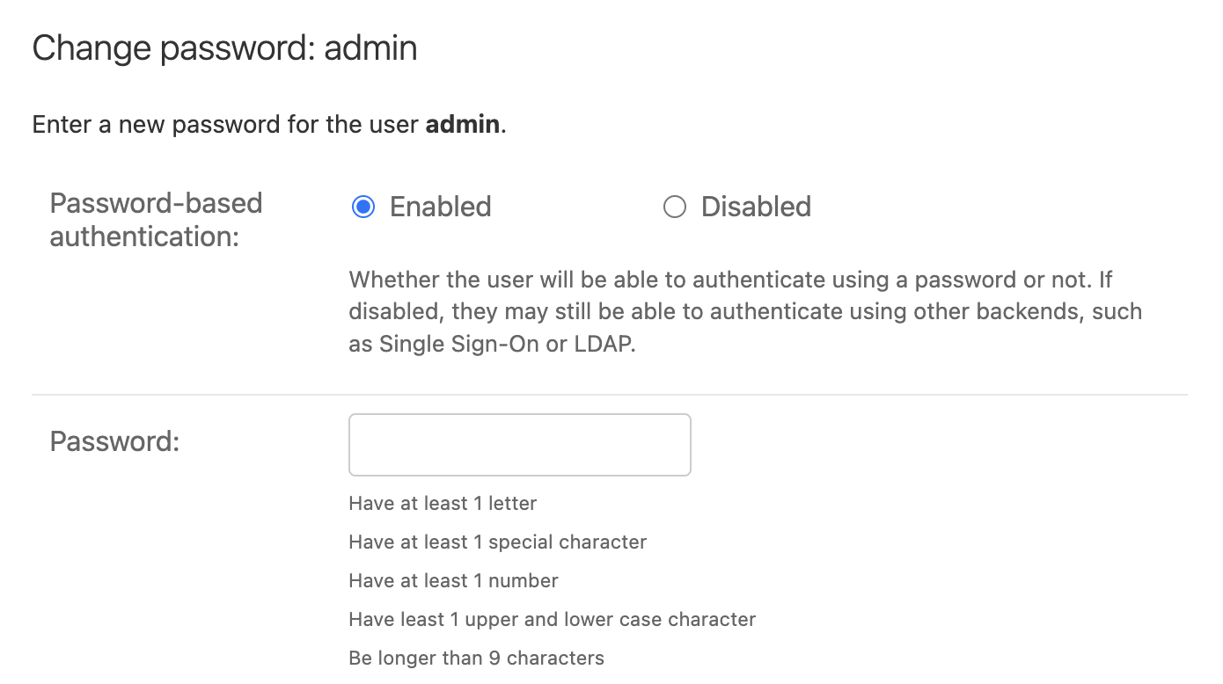Viewport: 1223px width, 684px height.
Task: Click the "Be longer than 9 characters" rule
Action: point(476,658)
